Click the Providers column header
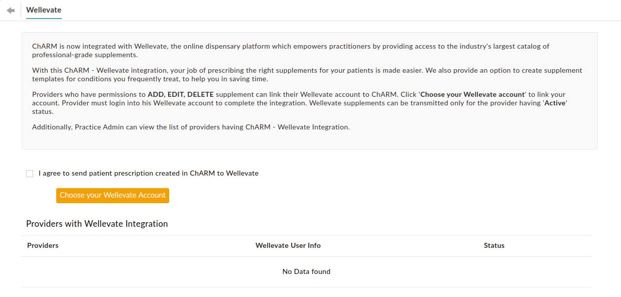The image size is (621, 297). (43, 245)
